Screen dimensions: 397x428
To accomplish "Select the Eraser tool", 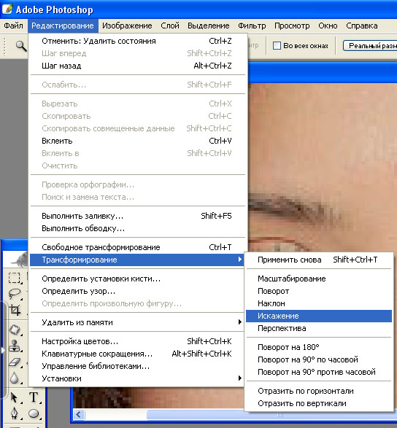I will tap(14, 362).
